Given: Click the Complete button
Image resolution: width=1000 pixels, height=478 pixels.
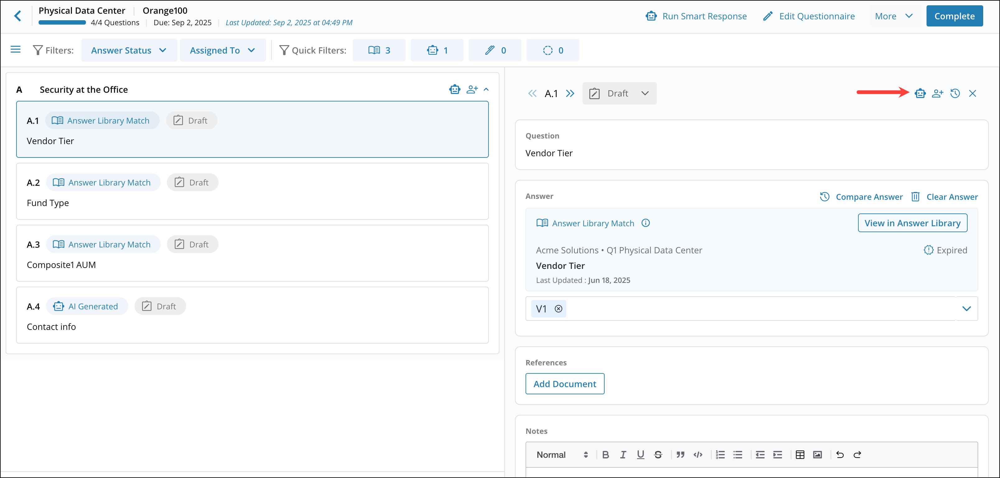Looking at the screenshot, I should (954, 16).
